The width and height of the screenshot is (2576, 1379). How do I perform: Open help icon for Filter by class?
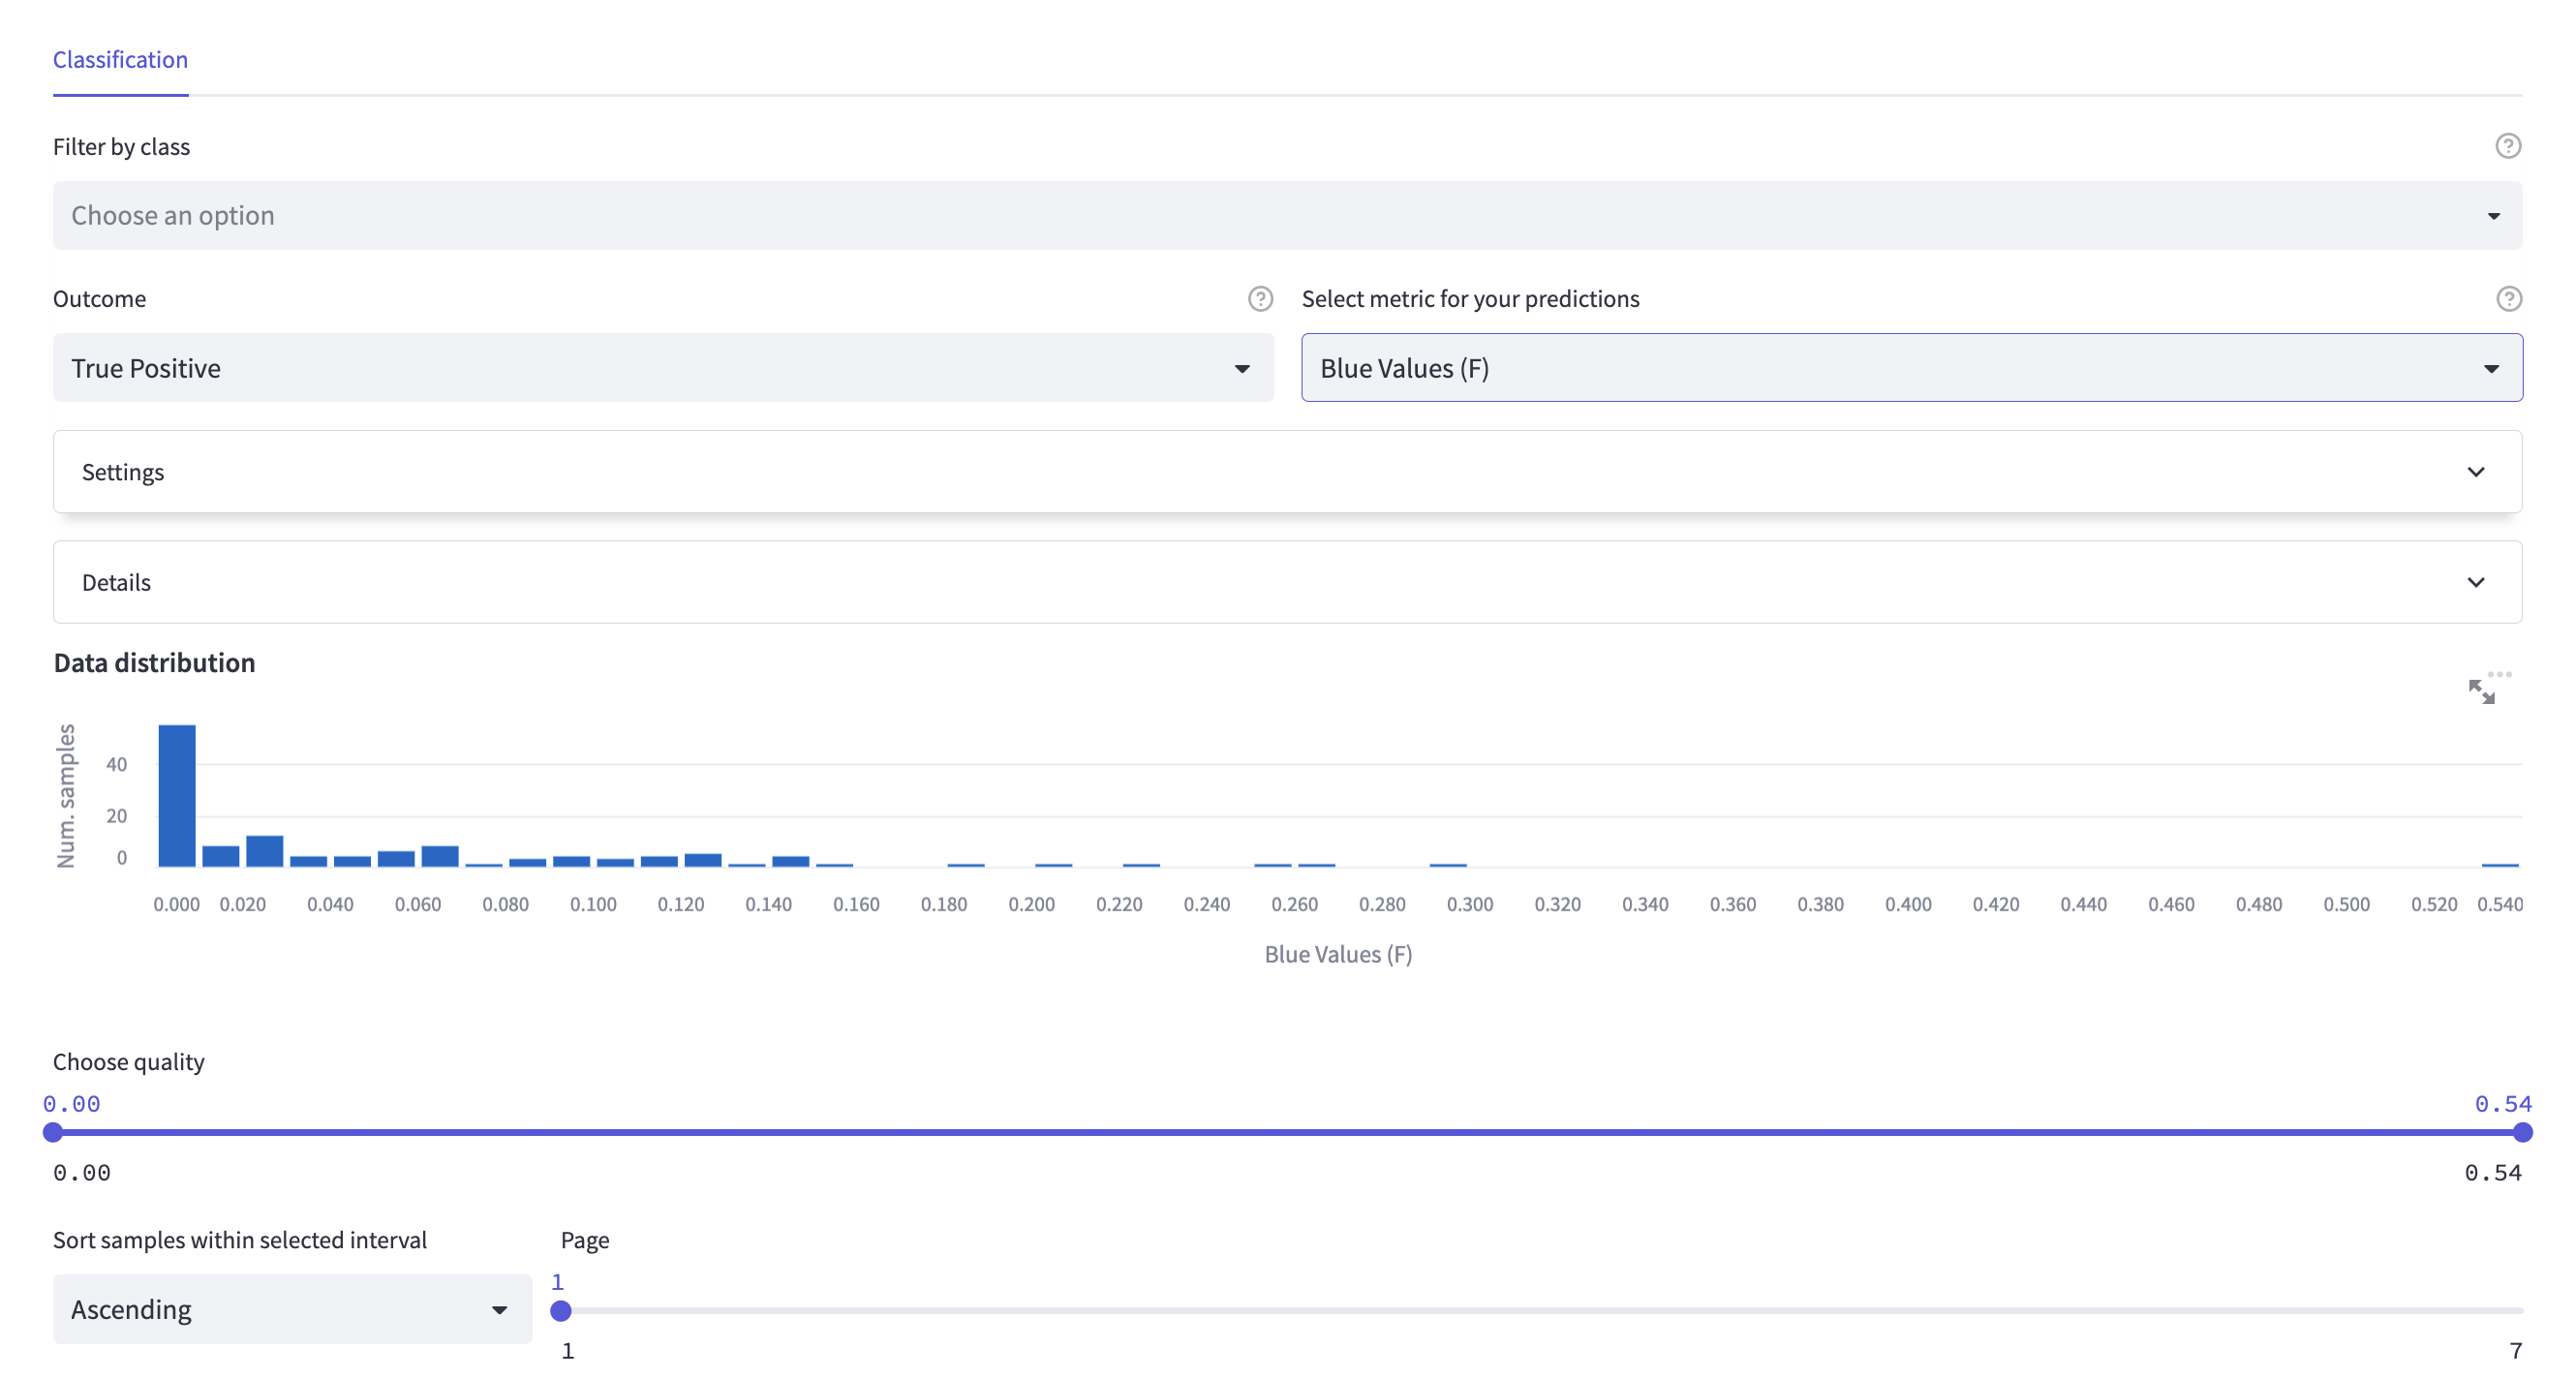point(2507,146)
